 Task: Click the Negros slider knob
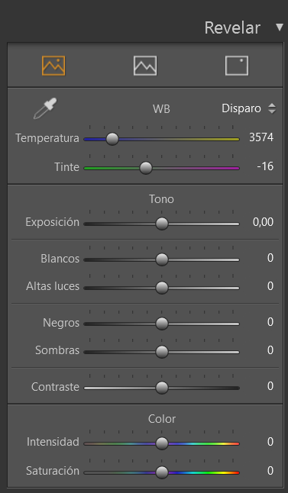[x=162, y=324]
